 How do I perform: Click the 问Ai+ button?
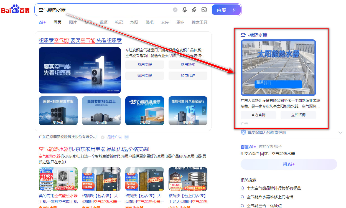point(289,164)
